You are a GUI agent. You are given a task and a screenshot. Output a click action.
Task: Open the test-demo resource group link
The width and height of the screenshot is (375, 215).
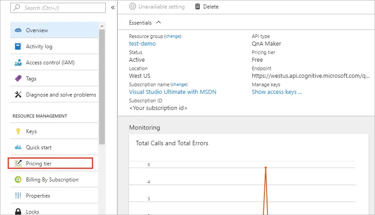[142, 44]
